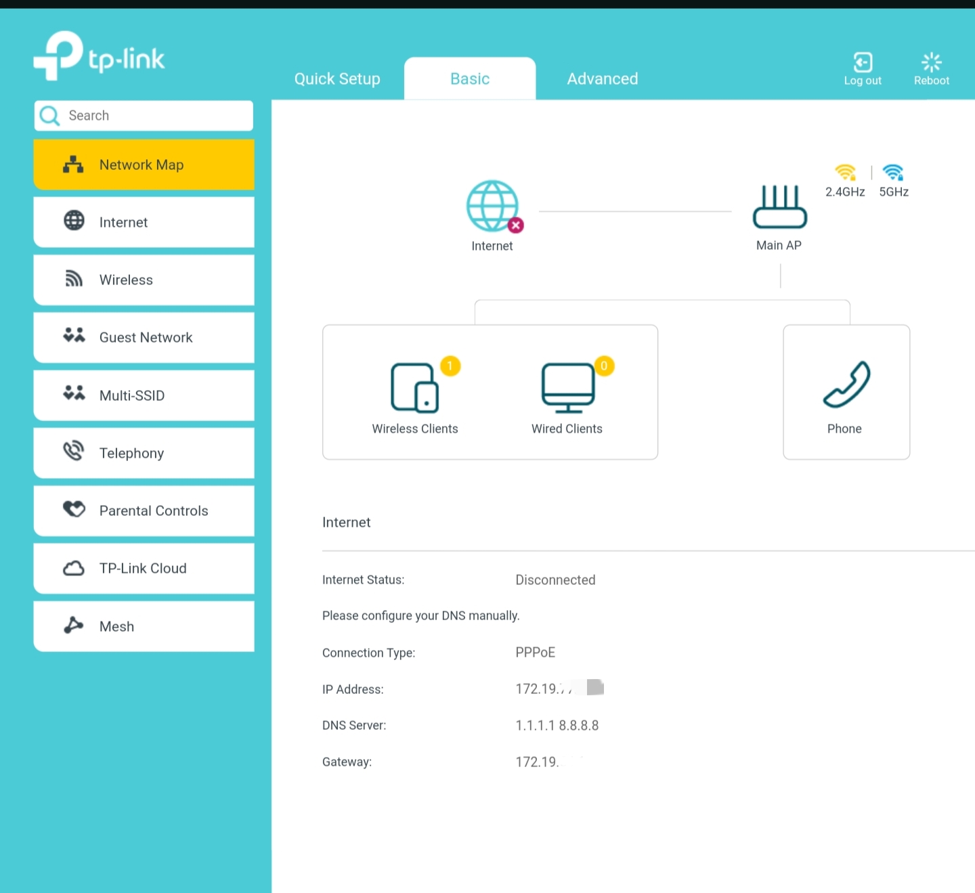Click the Main AP label

(x=779, y=245)
